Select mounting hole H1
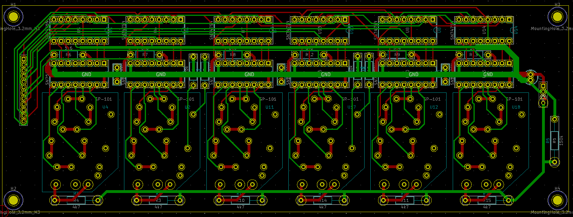The image size is (573, 217). pos(13,16)
